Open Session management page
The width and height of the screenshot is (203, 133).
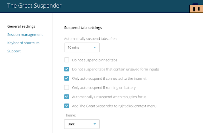(25, 35)
